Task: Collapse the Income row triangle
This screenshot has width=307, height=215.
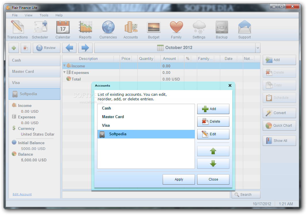Action: [x=64, y=66]
